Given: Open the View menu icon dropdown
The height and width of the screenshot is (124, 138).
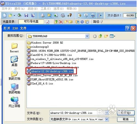Looking at the screenshot, I should [x=112, y=36].
